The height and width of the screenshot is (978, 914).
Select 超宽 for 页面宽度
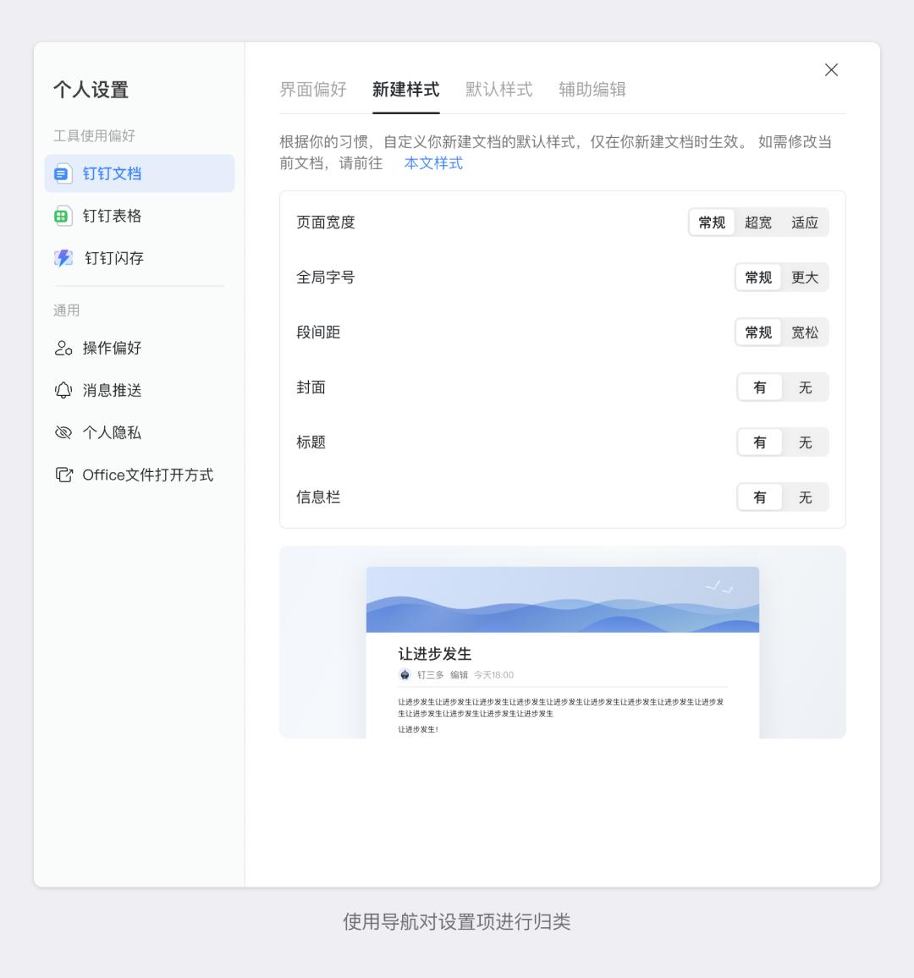point(757,222)
